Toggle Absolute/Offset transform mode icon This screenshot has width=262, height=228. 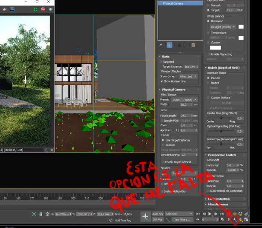point(48,214)
